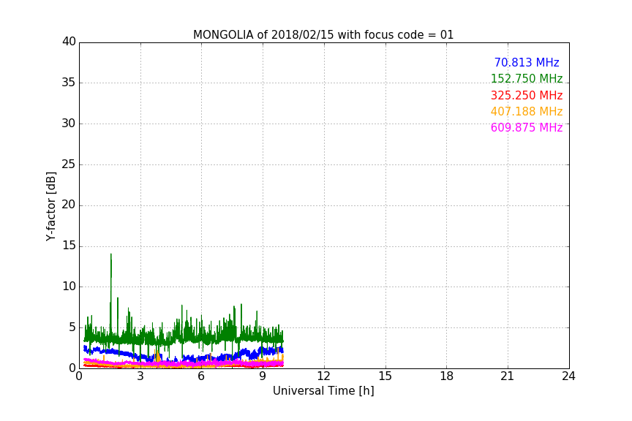The image size is (632, 421).
Task: Click y-axis tick label 10
Action: click(x=69, y=287)
